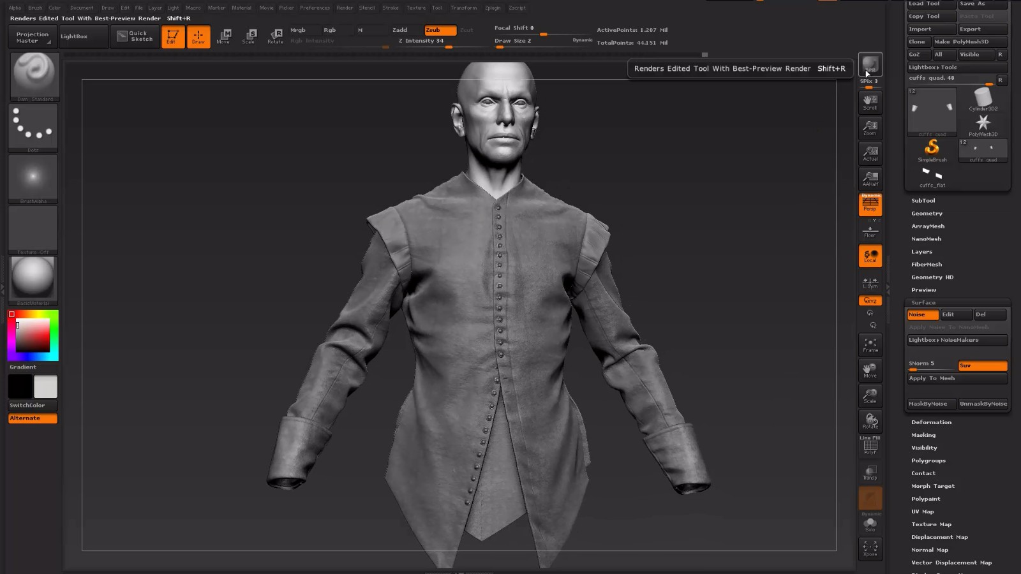Enable Zadd sculpt mode
This screenshot has width=1021, height=574.
point(406,30)
